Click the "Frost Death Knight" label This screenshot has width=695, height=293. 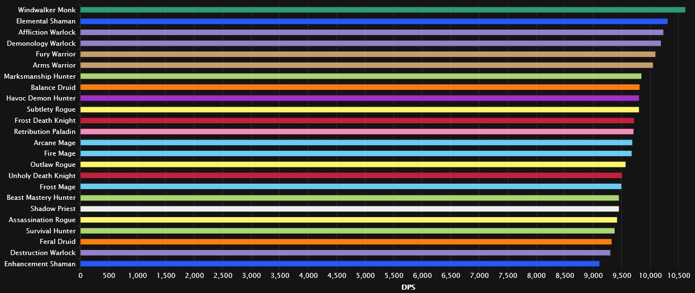pos(45,121)
